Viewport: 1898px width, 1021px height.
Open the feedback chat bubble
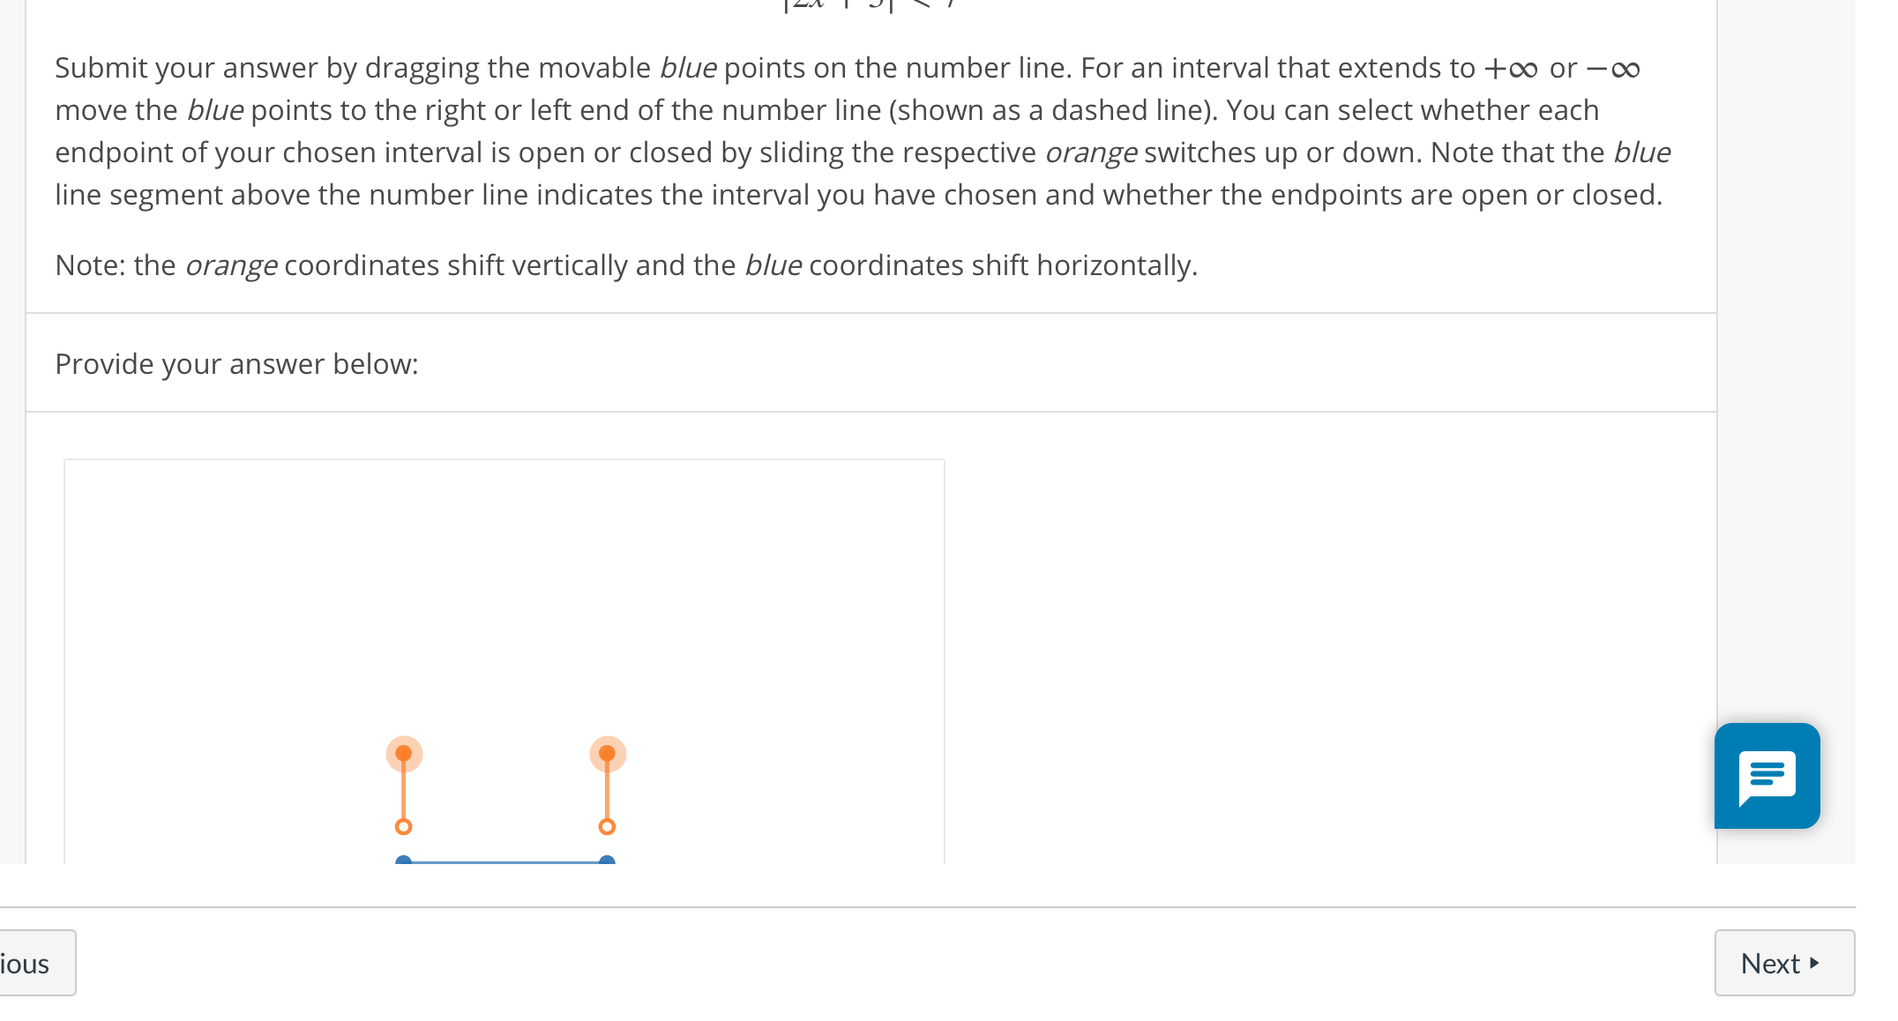coord(1766,776)
